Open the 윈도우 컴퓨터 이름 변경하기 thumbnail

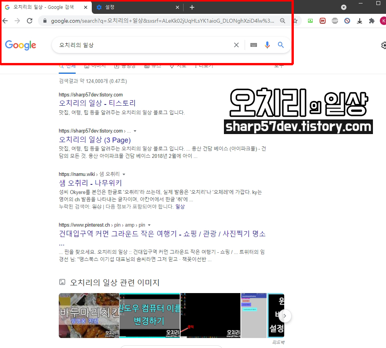tap(150, 315)
